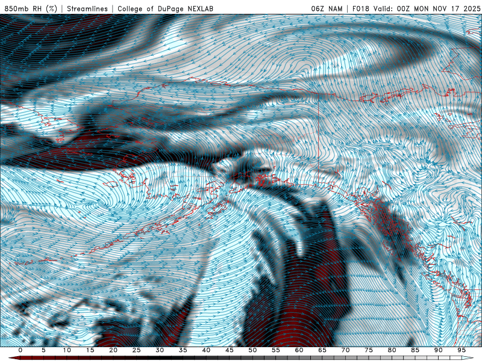
Task: Select the "75" colorbar scale label
Action: point(369,350)
